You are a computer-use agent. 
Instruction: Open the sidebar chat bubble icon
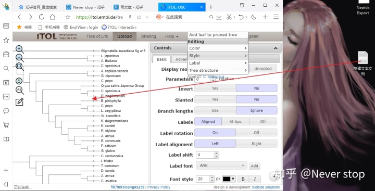(x=6, y=111)
